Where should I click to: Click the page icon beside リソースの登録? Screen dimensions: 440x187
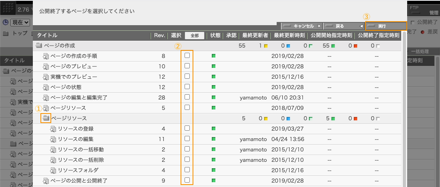coord(53,129)
